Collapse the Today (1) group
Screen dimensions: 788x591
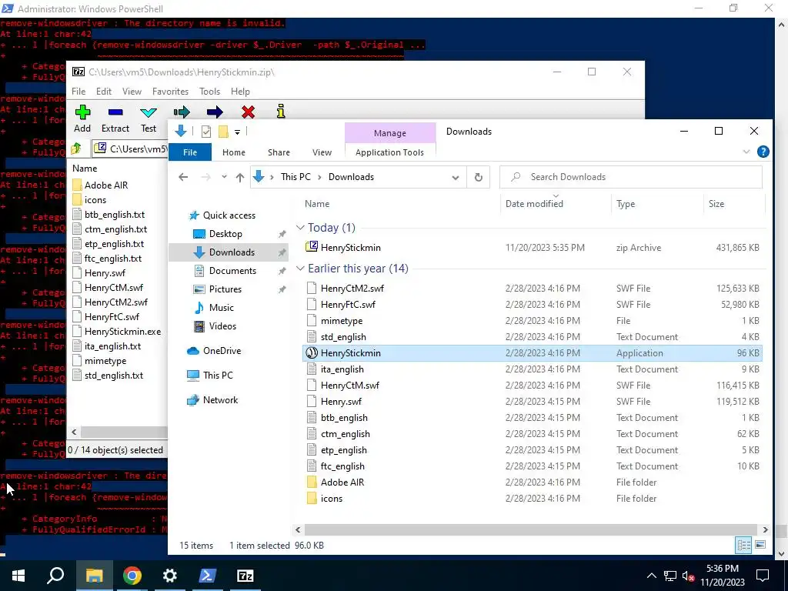301,228
